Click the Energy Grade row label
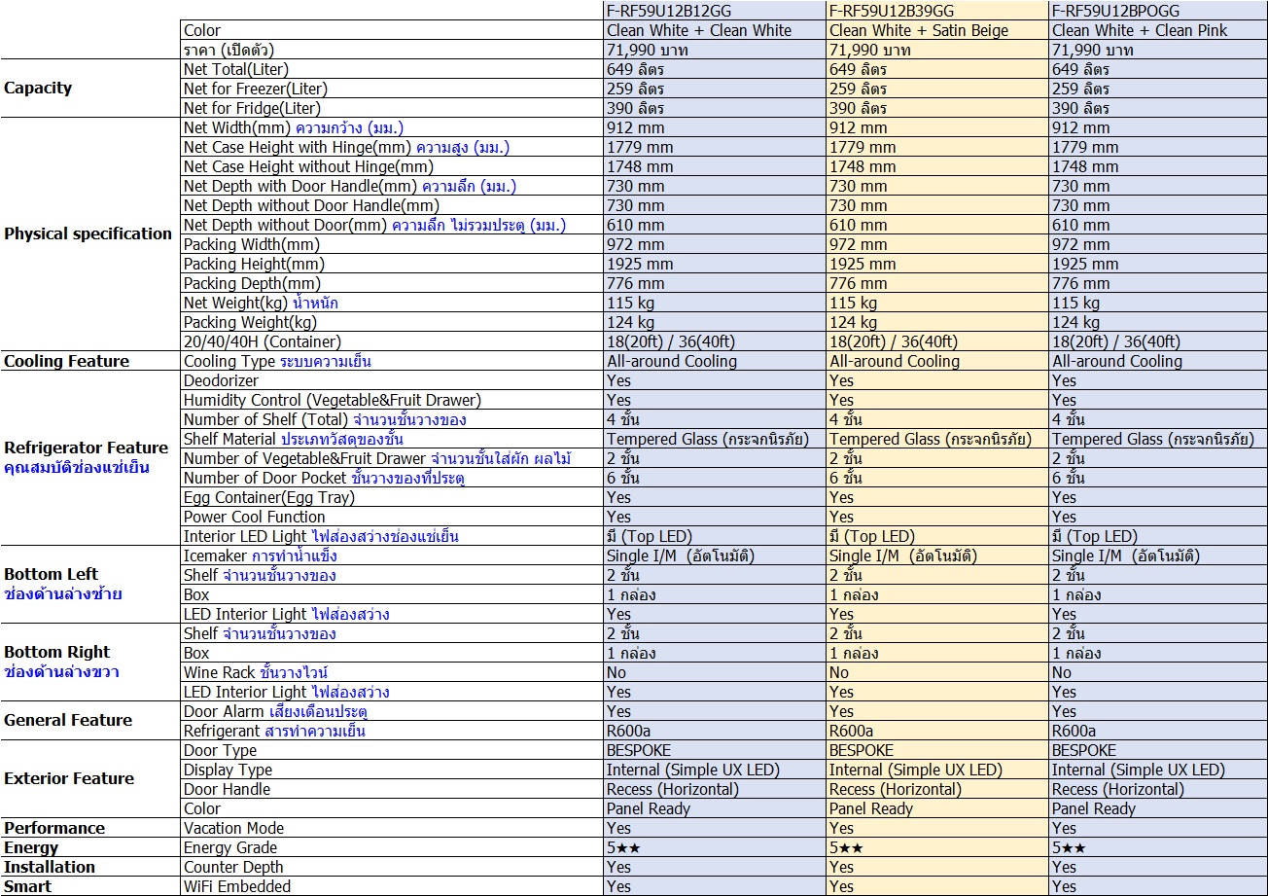 (x=230, y=847)
